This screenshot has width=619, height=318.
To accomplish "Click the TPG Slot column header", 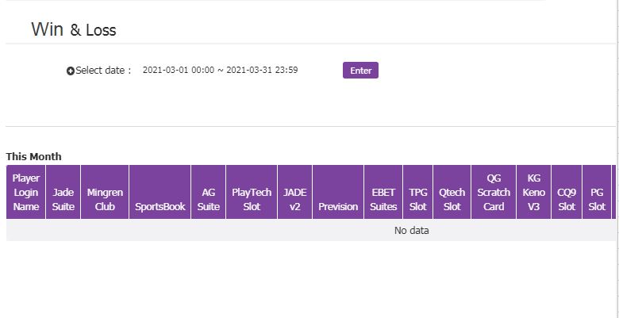I will point(418,199).
